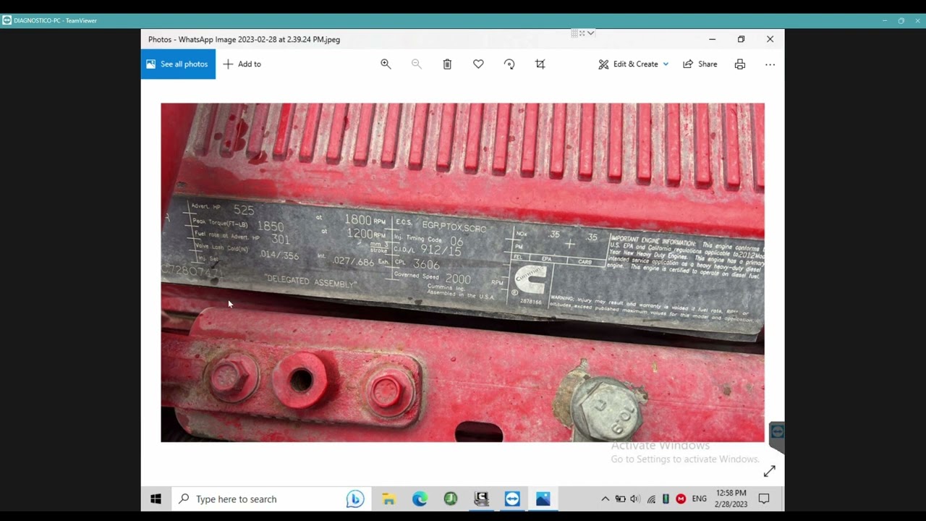Share the photo
Screen dimensions: 926x521
(x=700, y=64)
